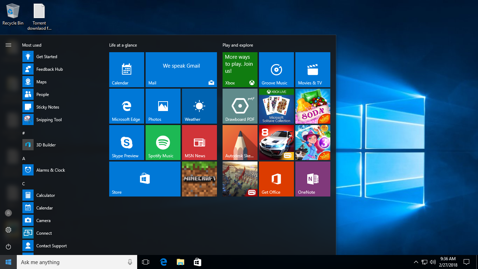Select the Play and explore group title
The height and width of the screenshot is (269, 478).
[238, 45]
